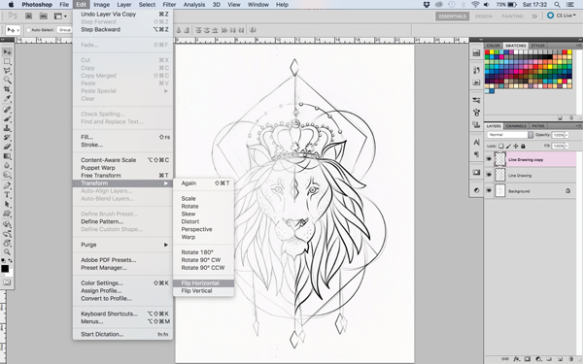Select the Move tool in the toolbox

pos(7,52)
